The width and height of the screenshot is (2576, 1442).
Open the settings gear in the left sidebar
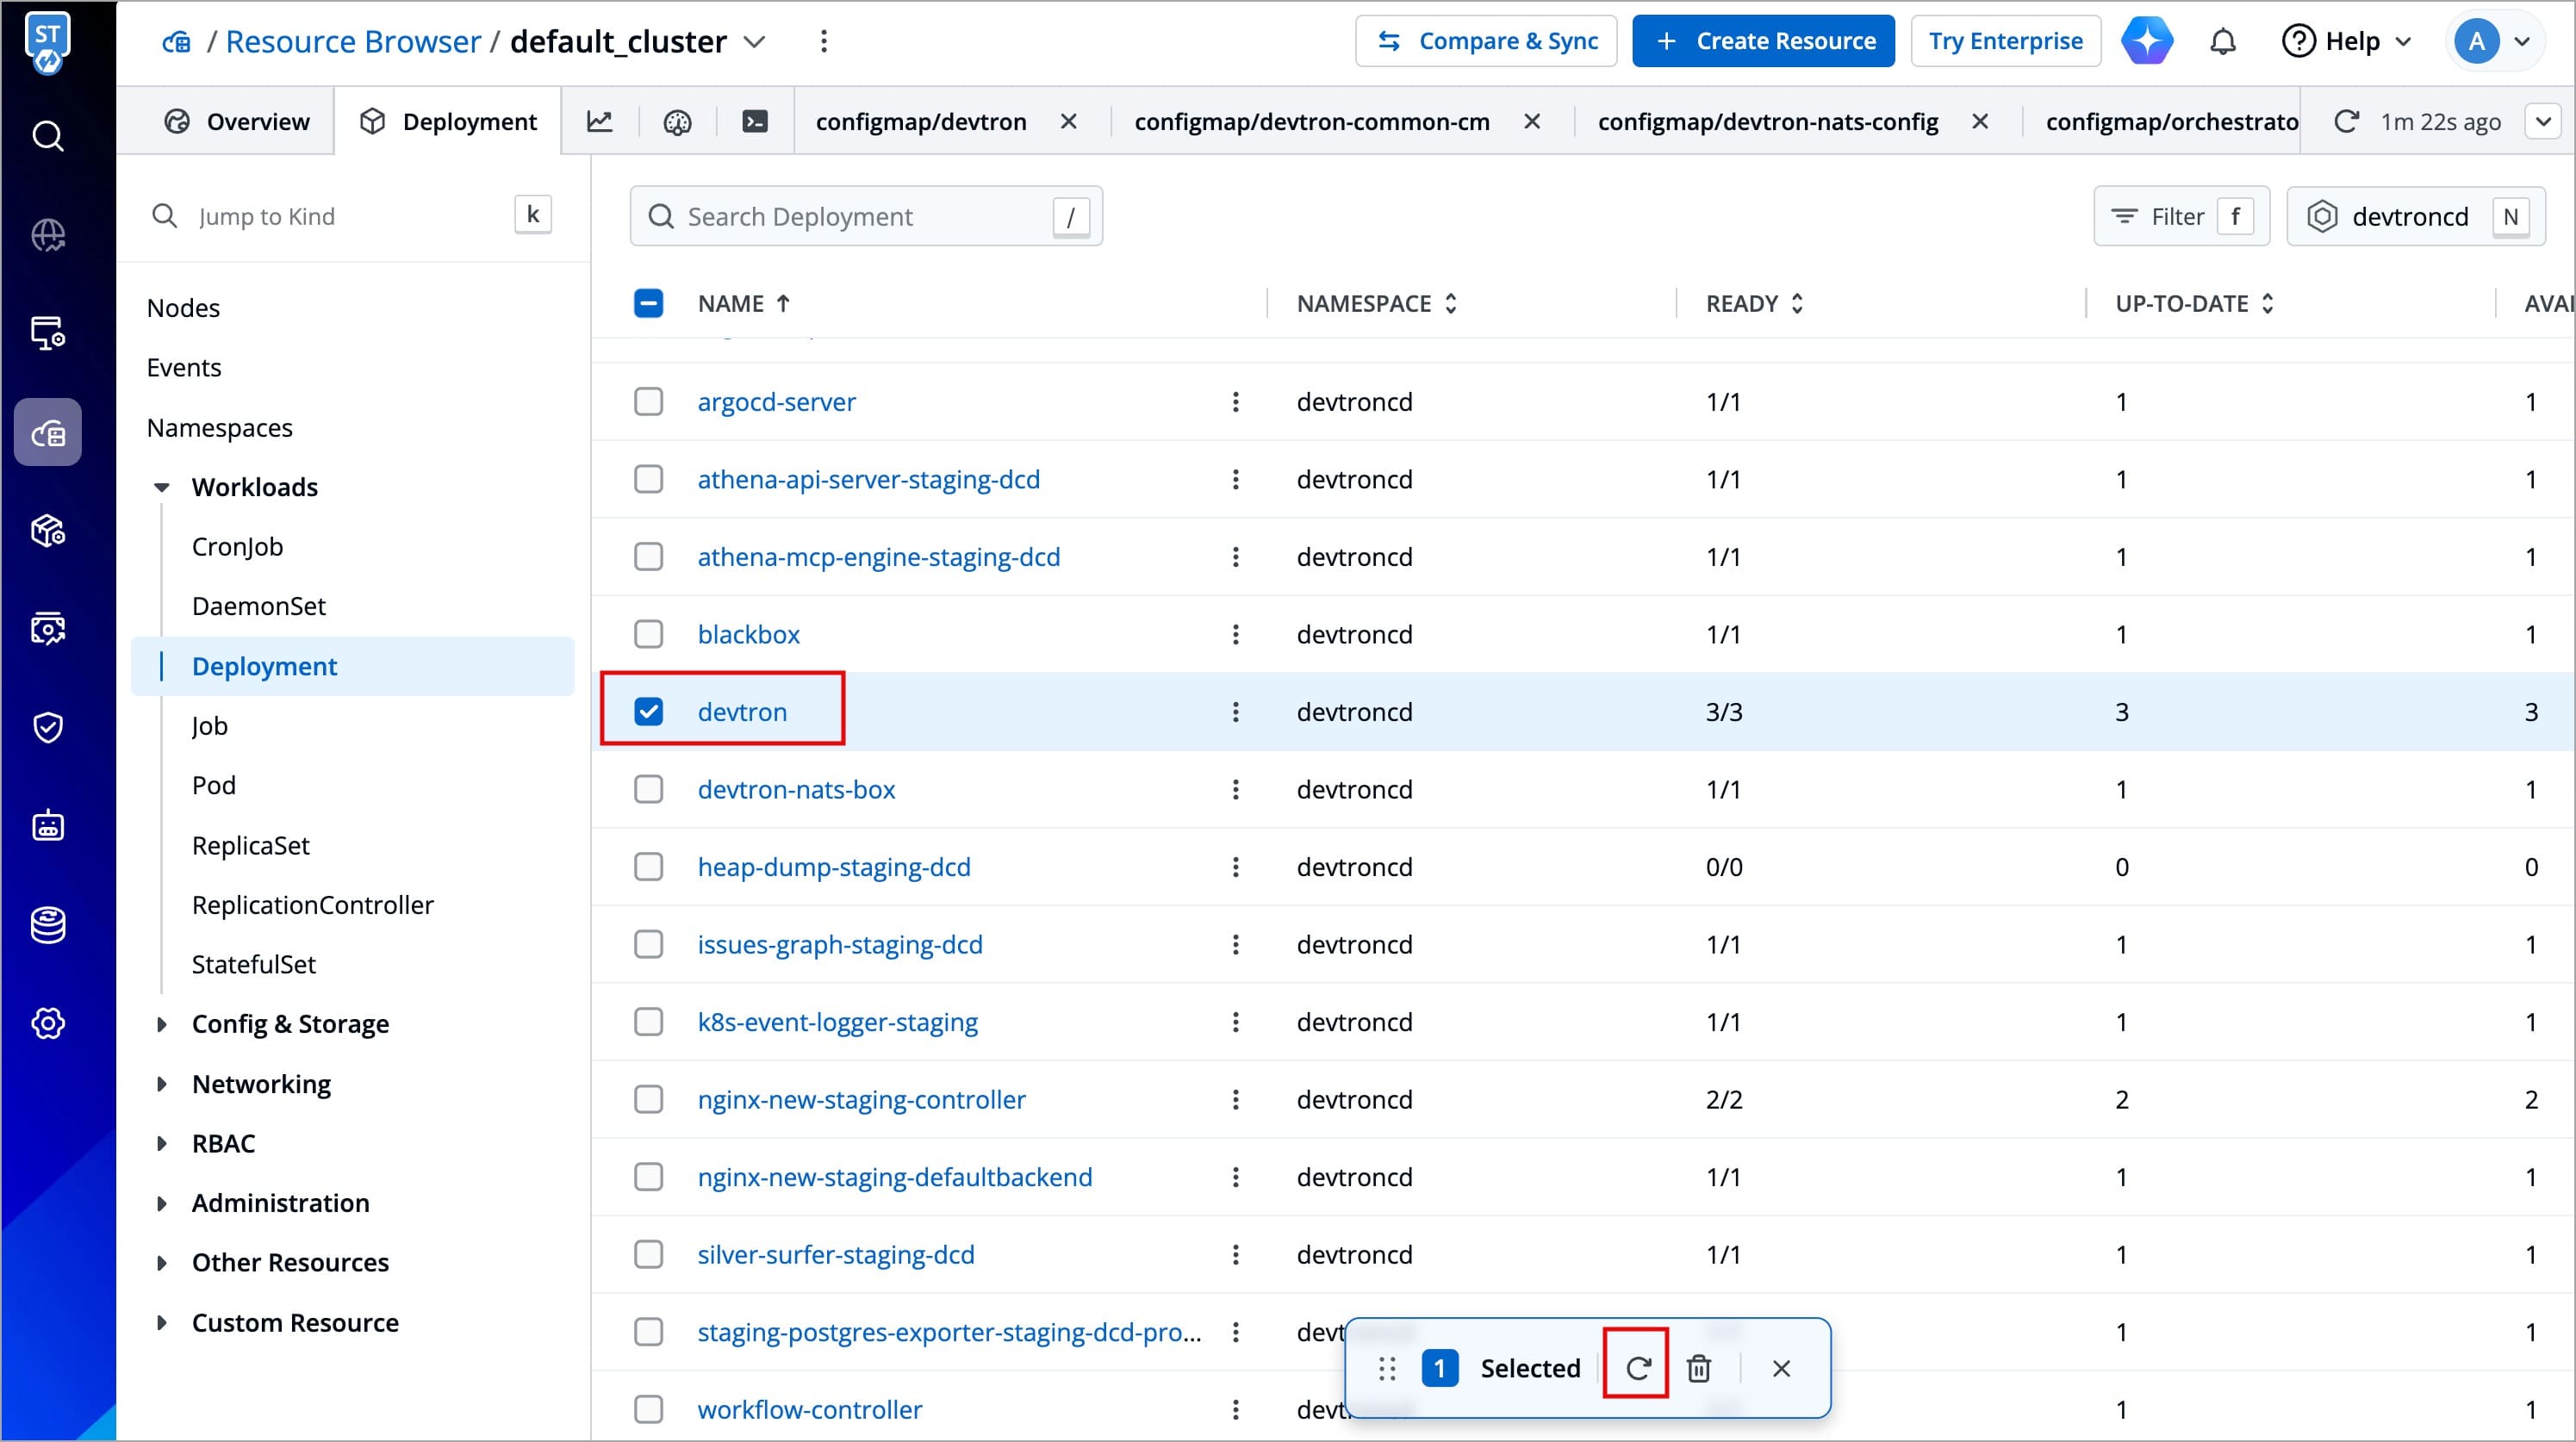(x=48, y=1023)
